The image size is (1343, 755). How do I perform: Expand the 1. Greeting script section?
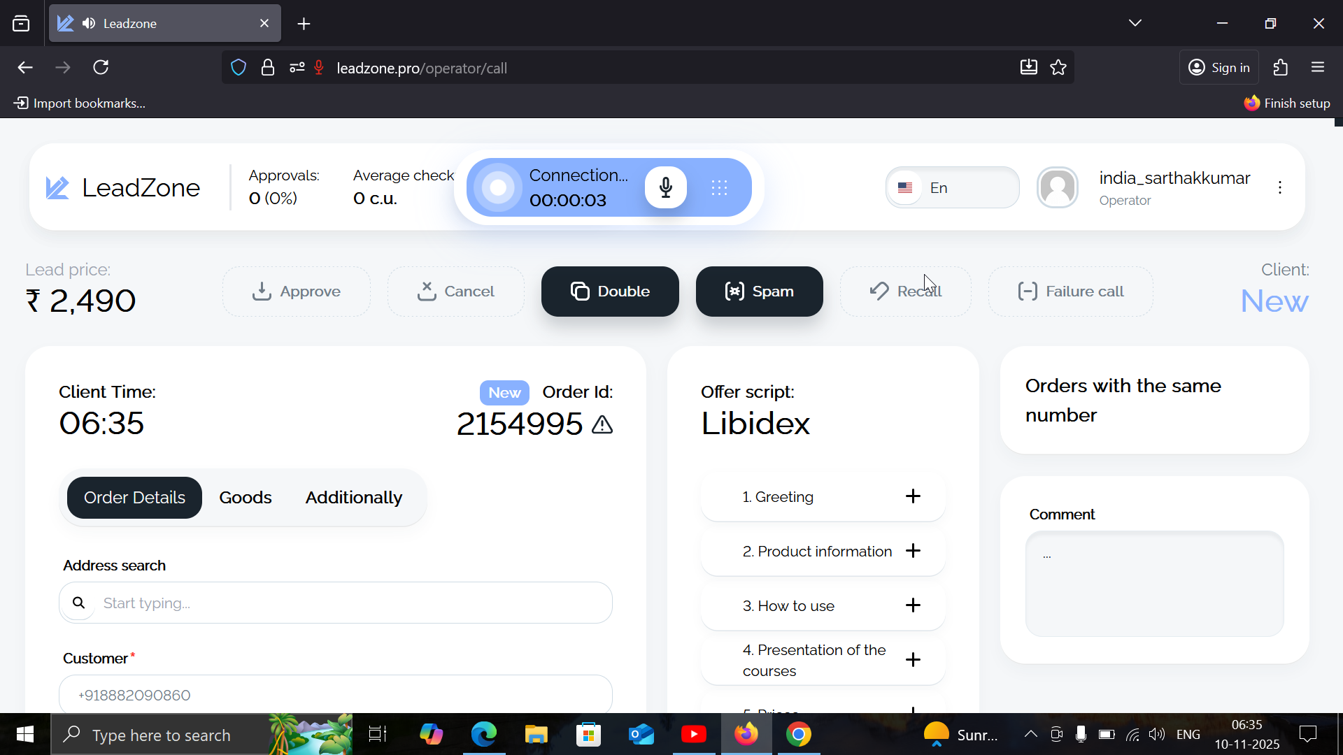click(912, 496)
